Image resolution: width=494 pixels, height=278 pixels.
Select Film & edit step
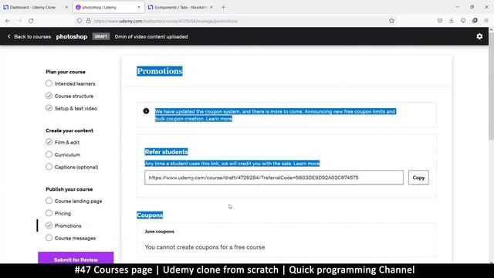click(x=63, y=142)
